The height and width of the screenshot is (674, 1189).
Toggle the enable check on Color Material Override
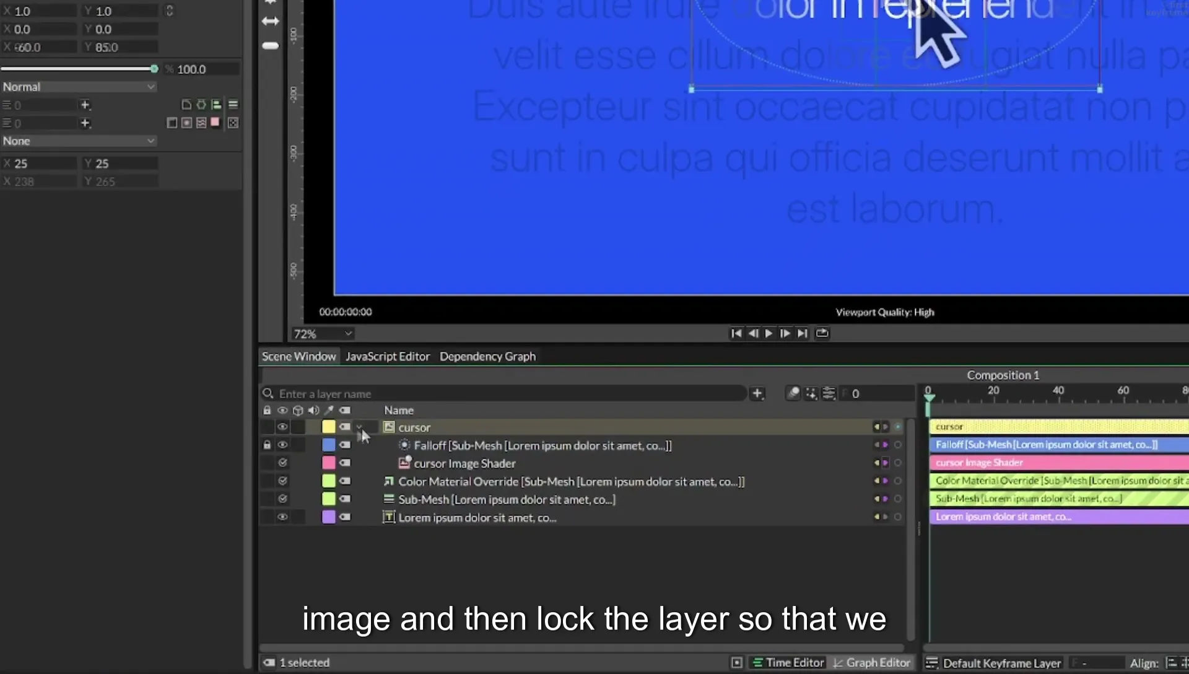(x=282, y=481)
